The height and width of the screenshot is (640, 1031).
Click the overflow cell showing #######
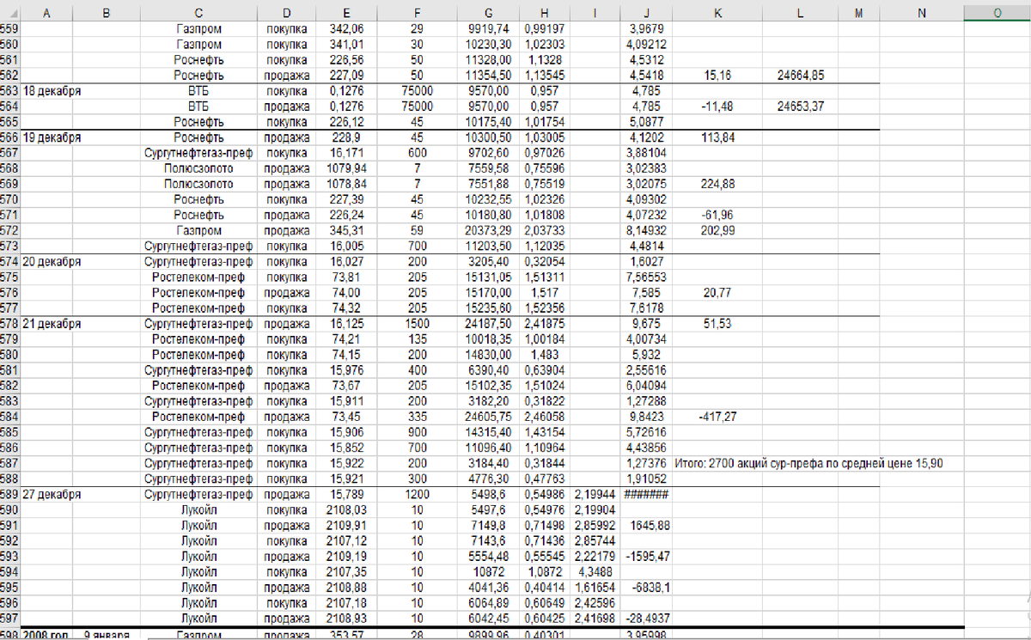tap(645, 494)
